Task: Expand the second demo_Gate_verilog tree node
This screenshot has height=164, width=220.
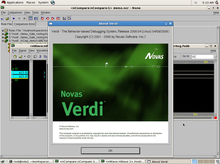Action: (x=3, y=37)
